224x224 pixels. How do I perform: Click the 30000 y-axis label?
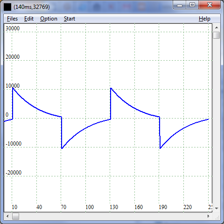(x=13, y=28)
